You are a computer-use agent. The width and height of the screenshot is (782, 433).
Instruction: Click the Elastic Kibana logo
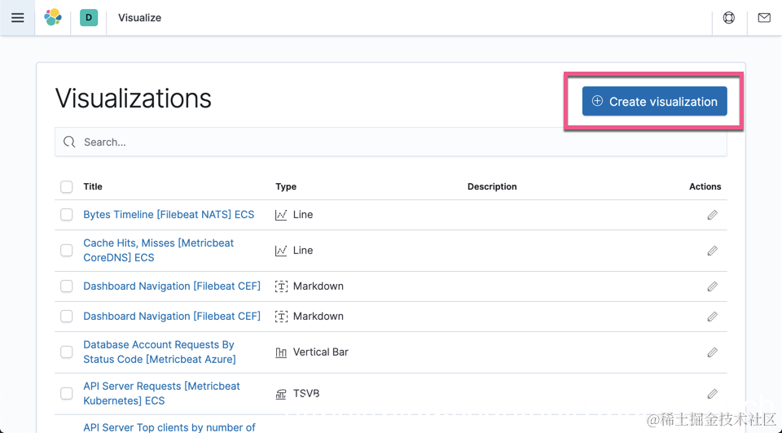pos(53,17)
